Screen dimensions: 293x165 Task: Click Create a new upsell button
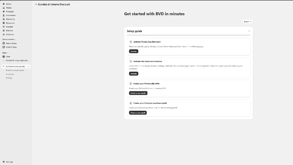click(138, 113)
